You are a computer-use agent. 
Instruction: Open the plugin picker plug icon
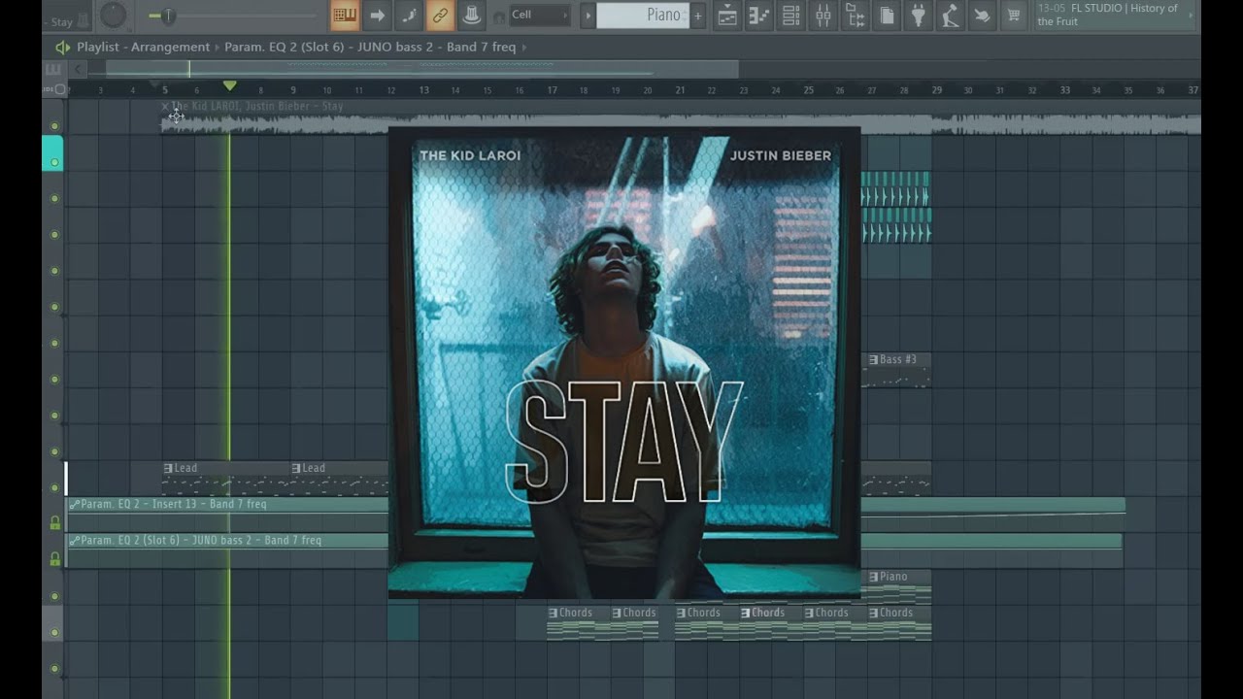[920, 16]
